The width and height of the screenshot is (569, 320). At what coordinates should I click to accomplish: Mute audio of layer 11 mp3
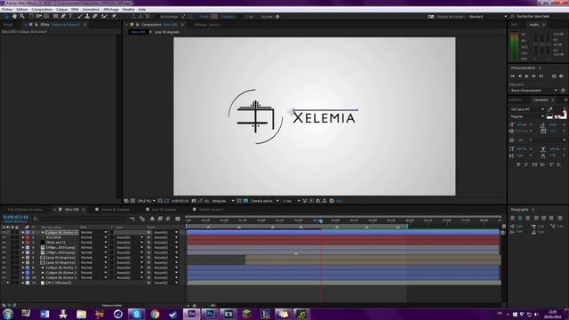coord(8,283)
